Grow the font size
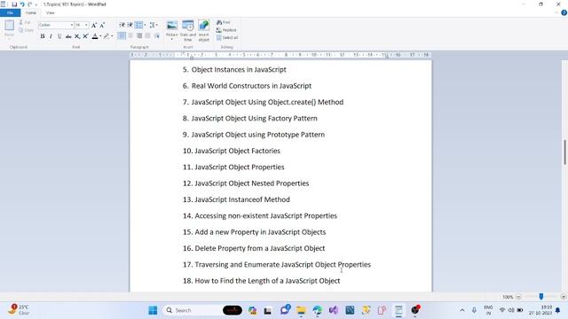The width and height of the screenshot is (568, 319). point(94,25)
